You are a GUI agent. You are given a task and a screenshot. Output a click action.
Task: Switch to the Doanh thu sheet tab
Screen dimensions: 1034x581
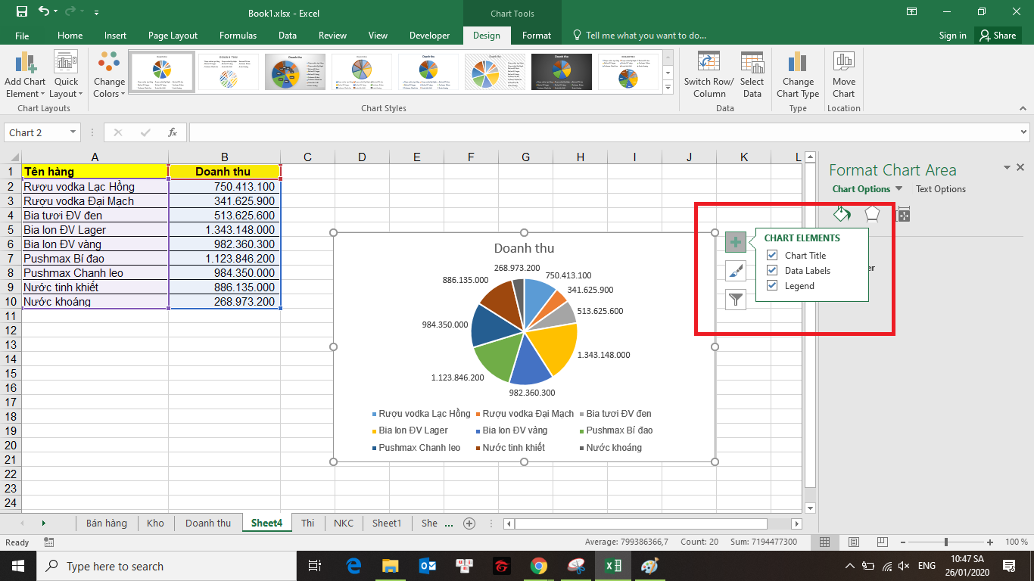(x=208, y=524)
